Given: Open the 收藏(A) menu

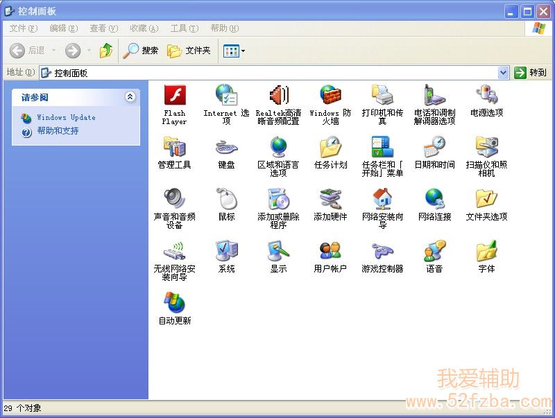Looking at the screenshot, I should tap(144, 28).
